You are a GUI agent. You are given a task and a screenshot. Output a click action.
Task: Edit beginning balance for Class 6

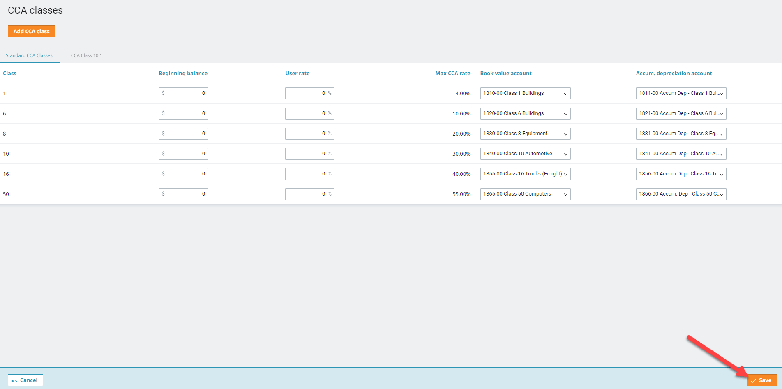pos(183,113)
